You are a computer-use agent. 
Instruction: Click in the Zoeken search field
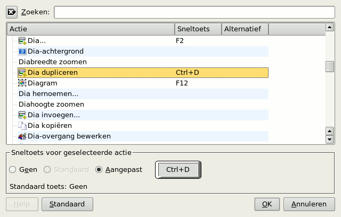(x=194, y=12)
